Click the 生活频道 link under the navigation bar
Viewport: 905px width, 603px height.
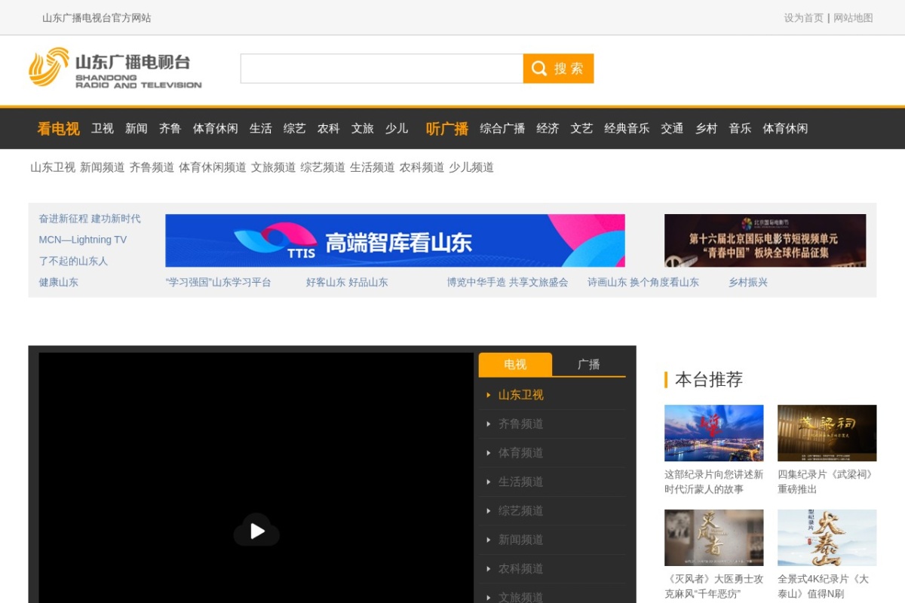coord(372,167)
